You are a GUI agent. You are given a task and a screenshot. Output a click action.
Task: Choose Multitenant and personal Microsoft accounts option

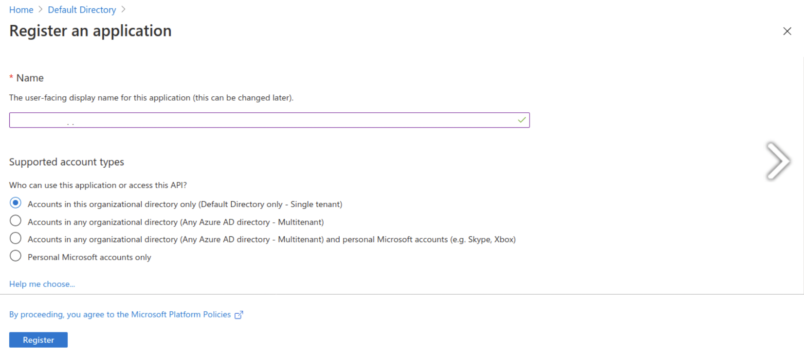pyautogui.click(x=16, y=238)
